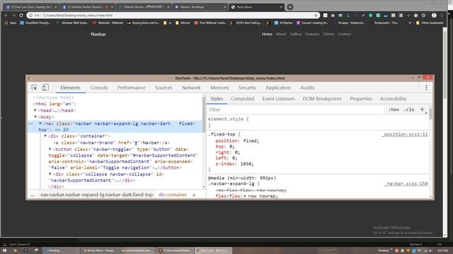The height and width of the screenshot is (254, 453).
Task: Click the About nav link
Action: (281, 34)
